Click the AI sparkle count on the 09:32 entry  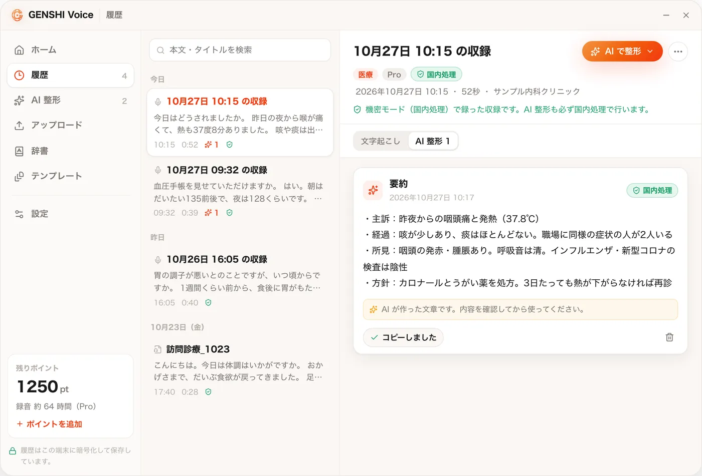coord(212,213)
